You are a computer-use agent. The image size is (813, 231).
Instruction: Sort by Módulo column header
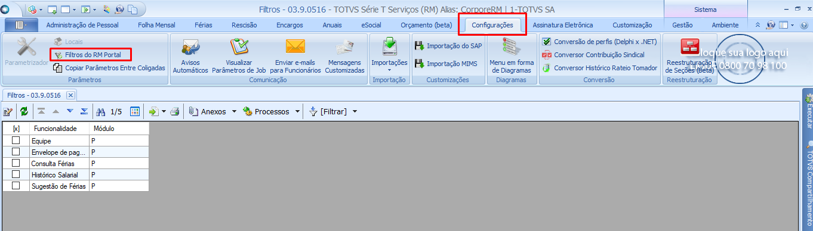pos(119,128)
